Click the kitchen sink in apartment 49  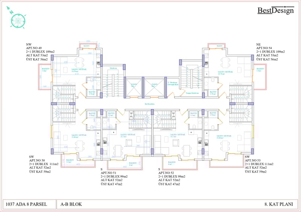click(x=98, y=63)
